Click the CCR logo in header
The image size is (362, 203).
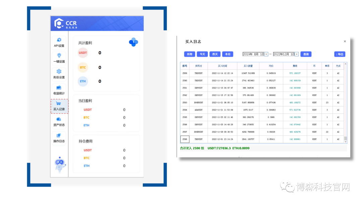point(59,24)
